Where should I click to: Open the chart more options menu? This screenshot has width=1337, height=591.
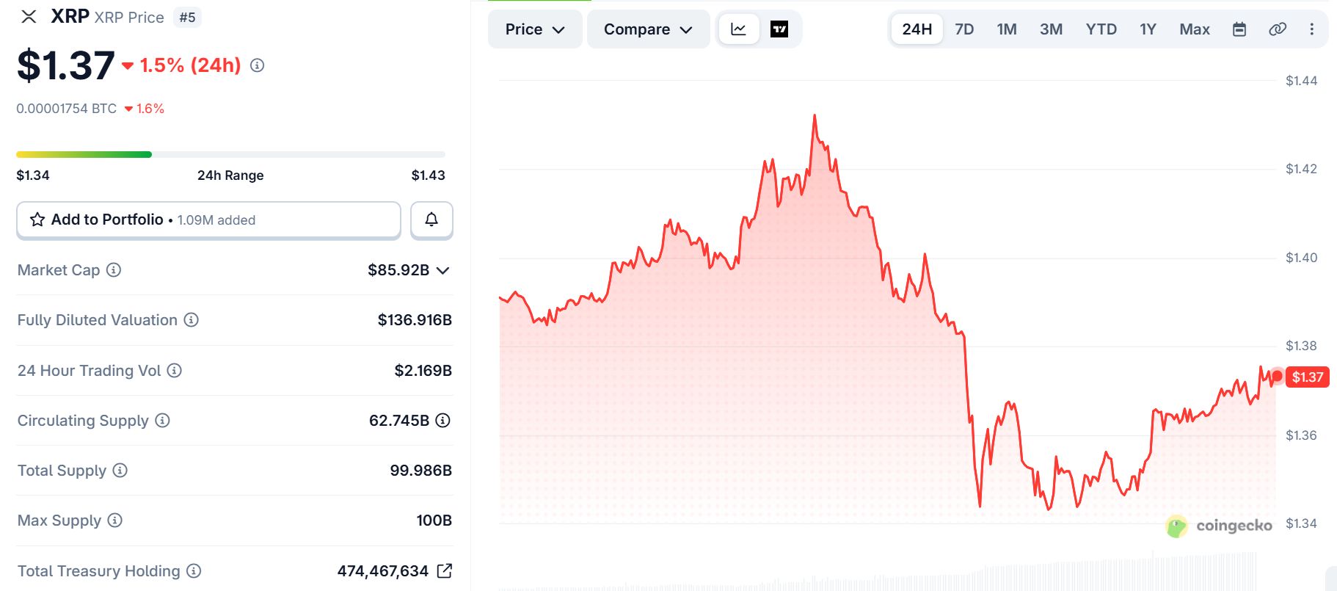coord(1312,29)
